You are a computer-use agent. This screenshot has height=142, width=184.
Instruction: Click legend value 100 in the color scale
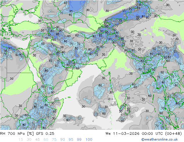click(89, 140)
